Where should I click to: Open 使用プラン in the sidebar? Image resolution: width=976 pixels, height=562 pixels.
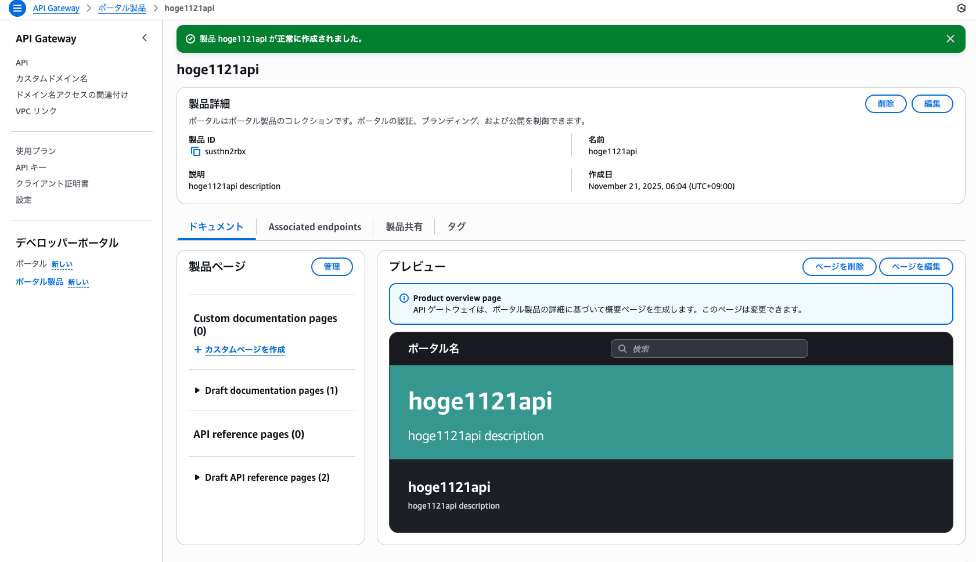pos(36,151)
